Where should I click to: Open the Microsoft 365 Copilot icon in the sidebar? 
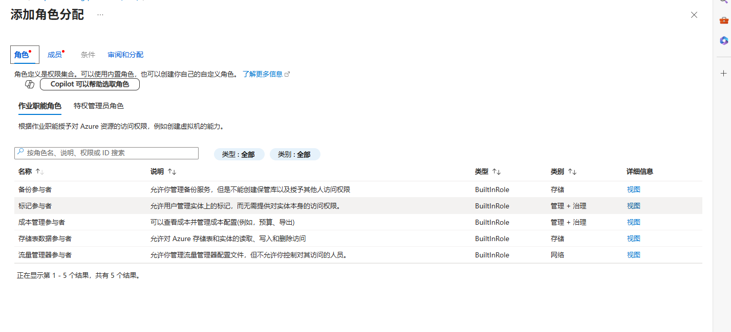[x=724, y=40]
